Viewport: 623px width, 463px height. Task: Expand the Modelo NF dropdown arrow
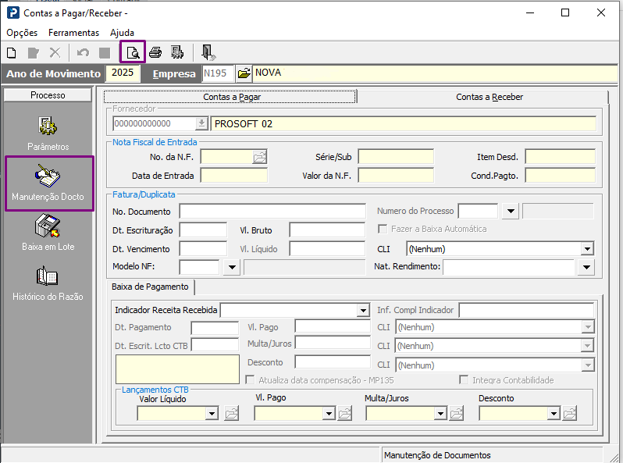pyautogui.click(x=231, y=268)
